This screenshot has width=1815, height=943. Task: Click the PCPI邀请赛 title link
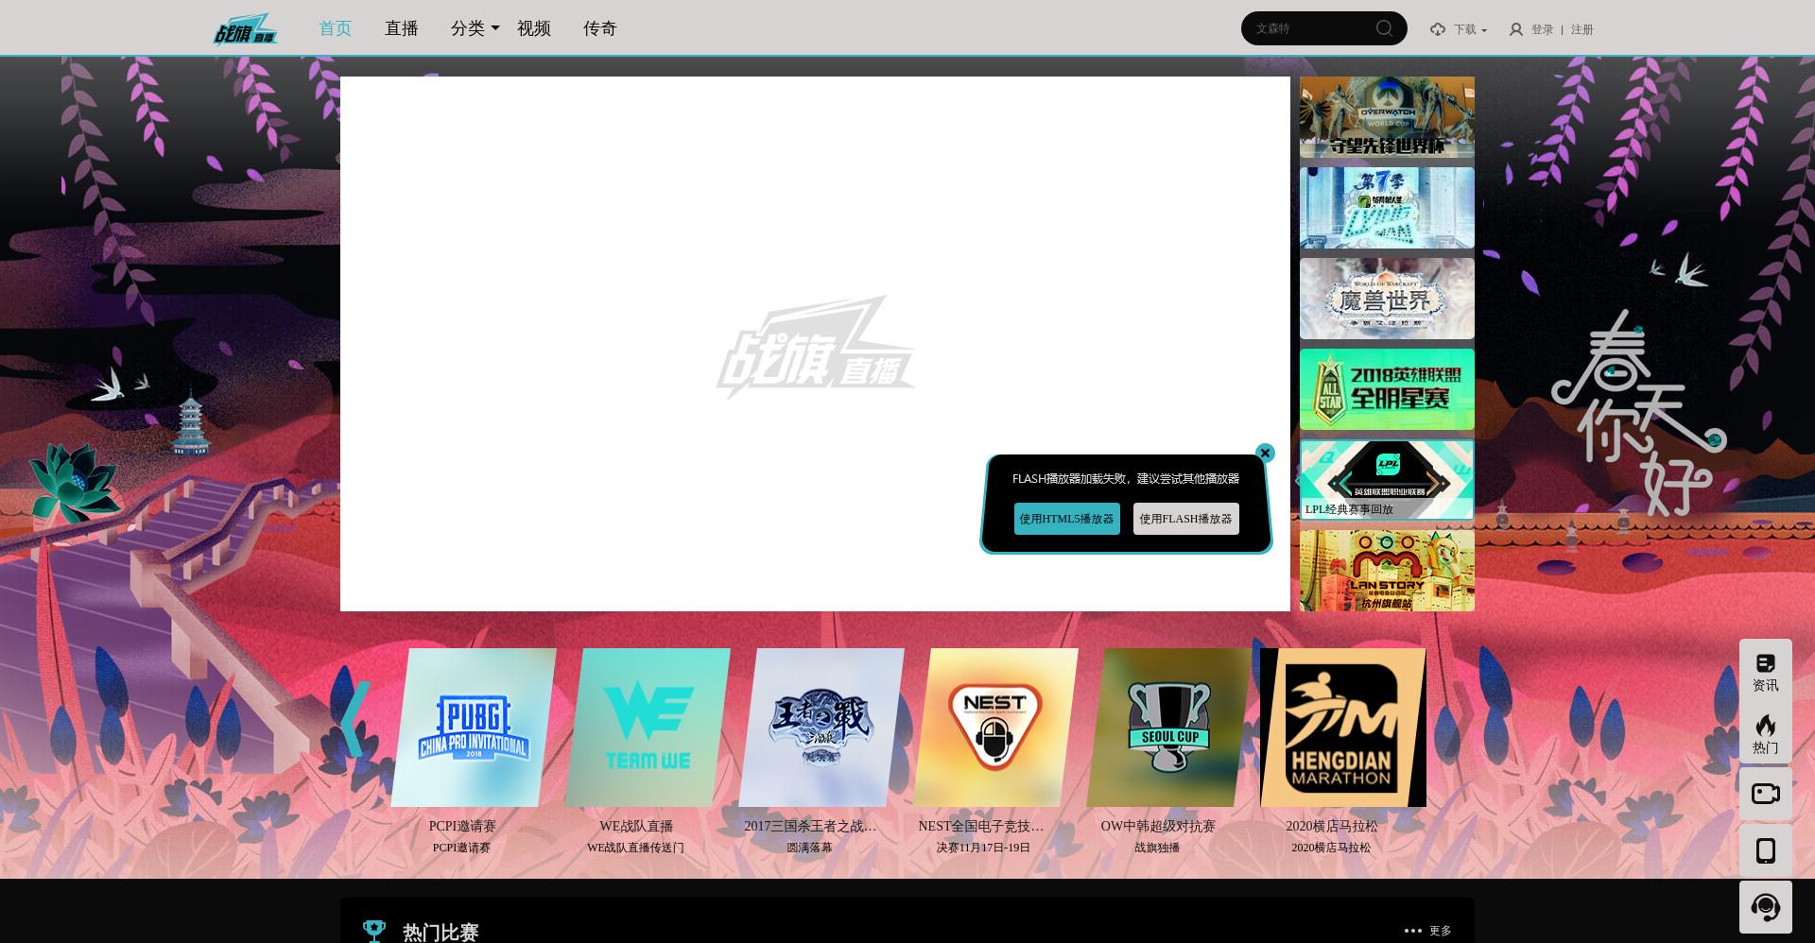click(x=462, y=826)
